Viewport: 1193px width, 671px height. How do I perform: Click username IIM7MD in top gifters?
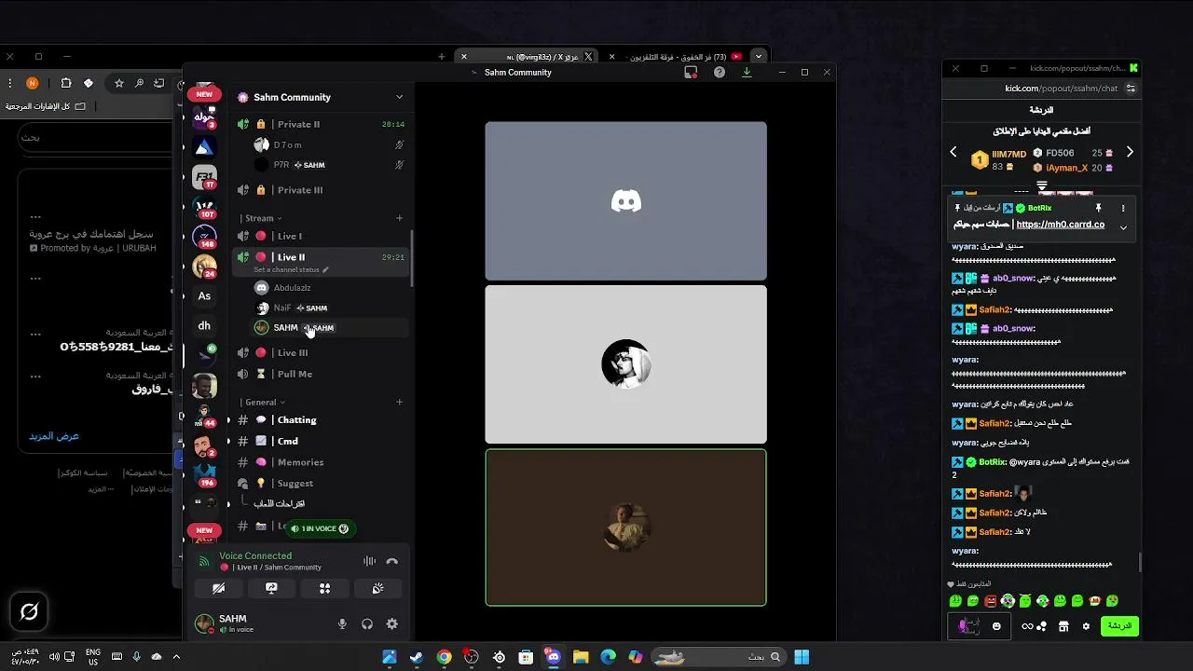point(1009,153)
